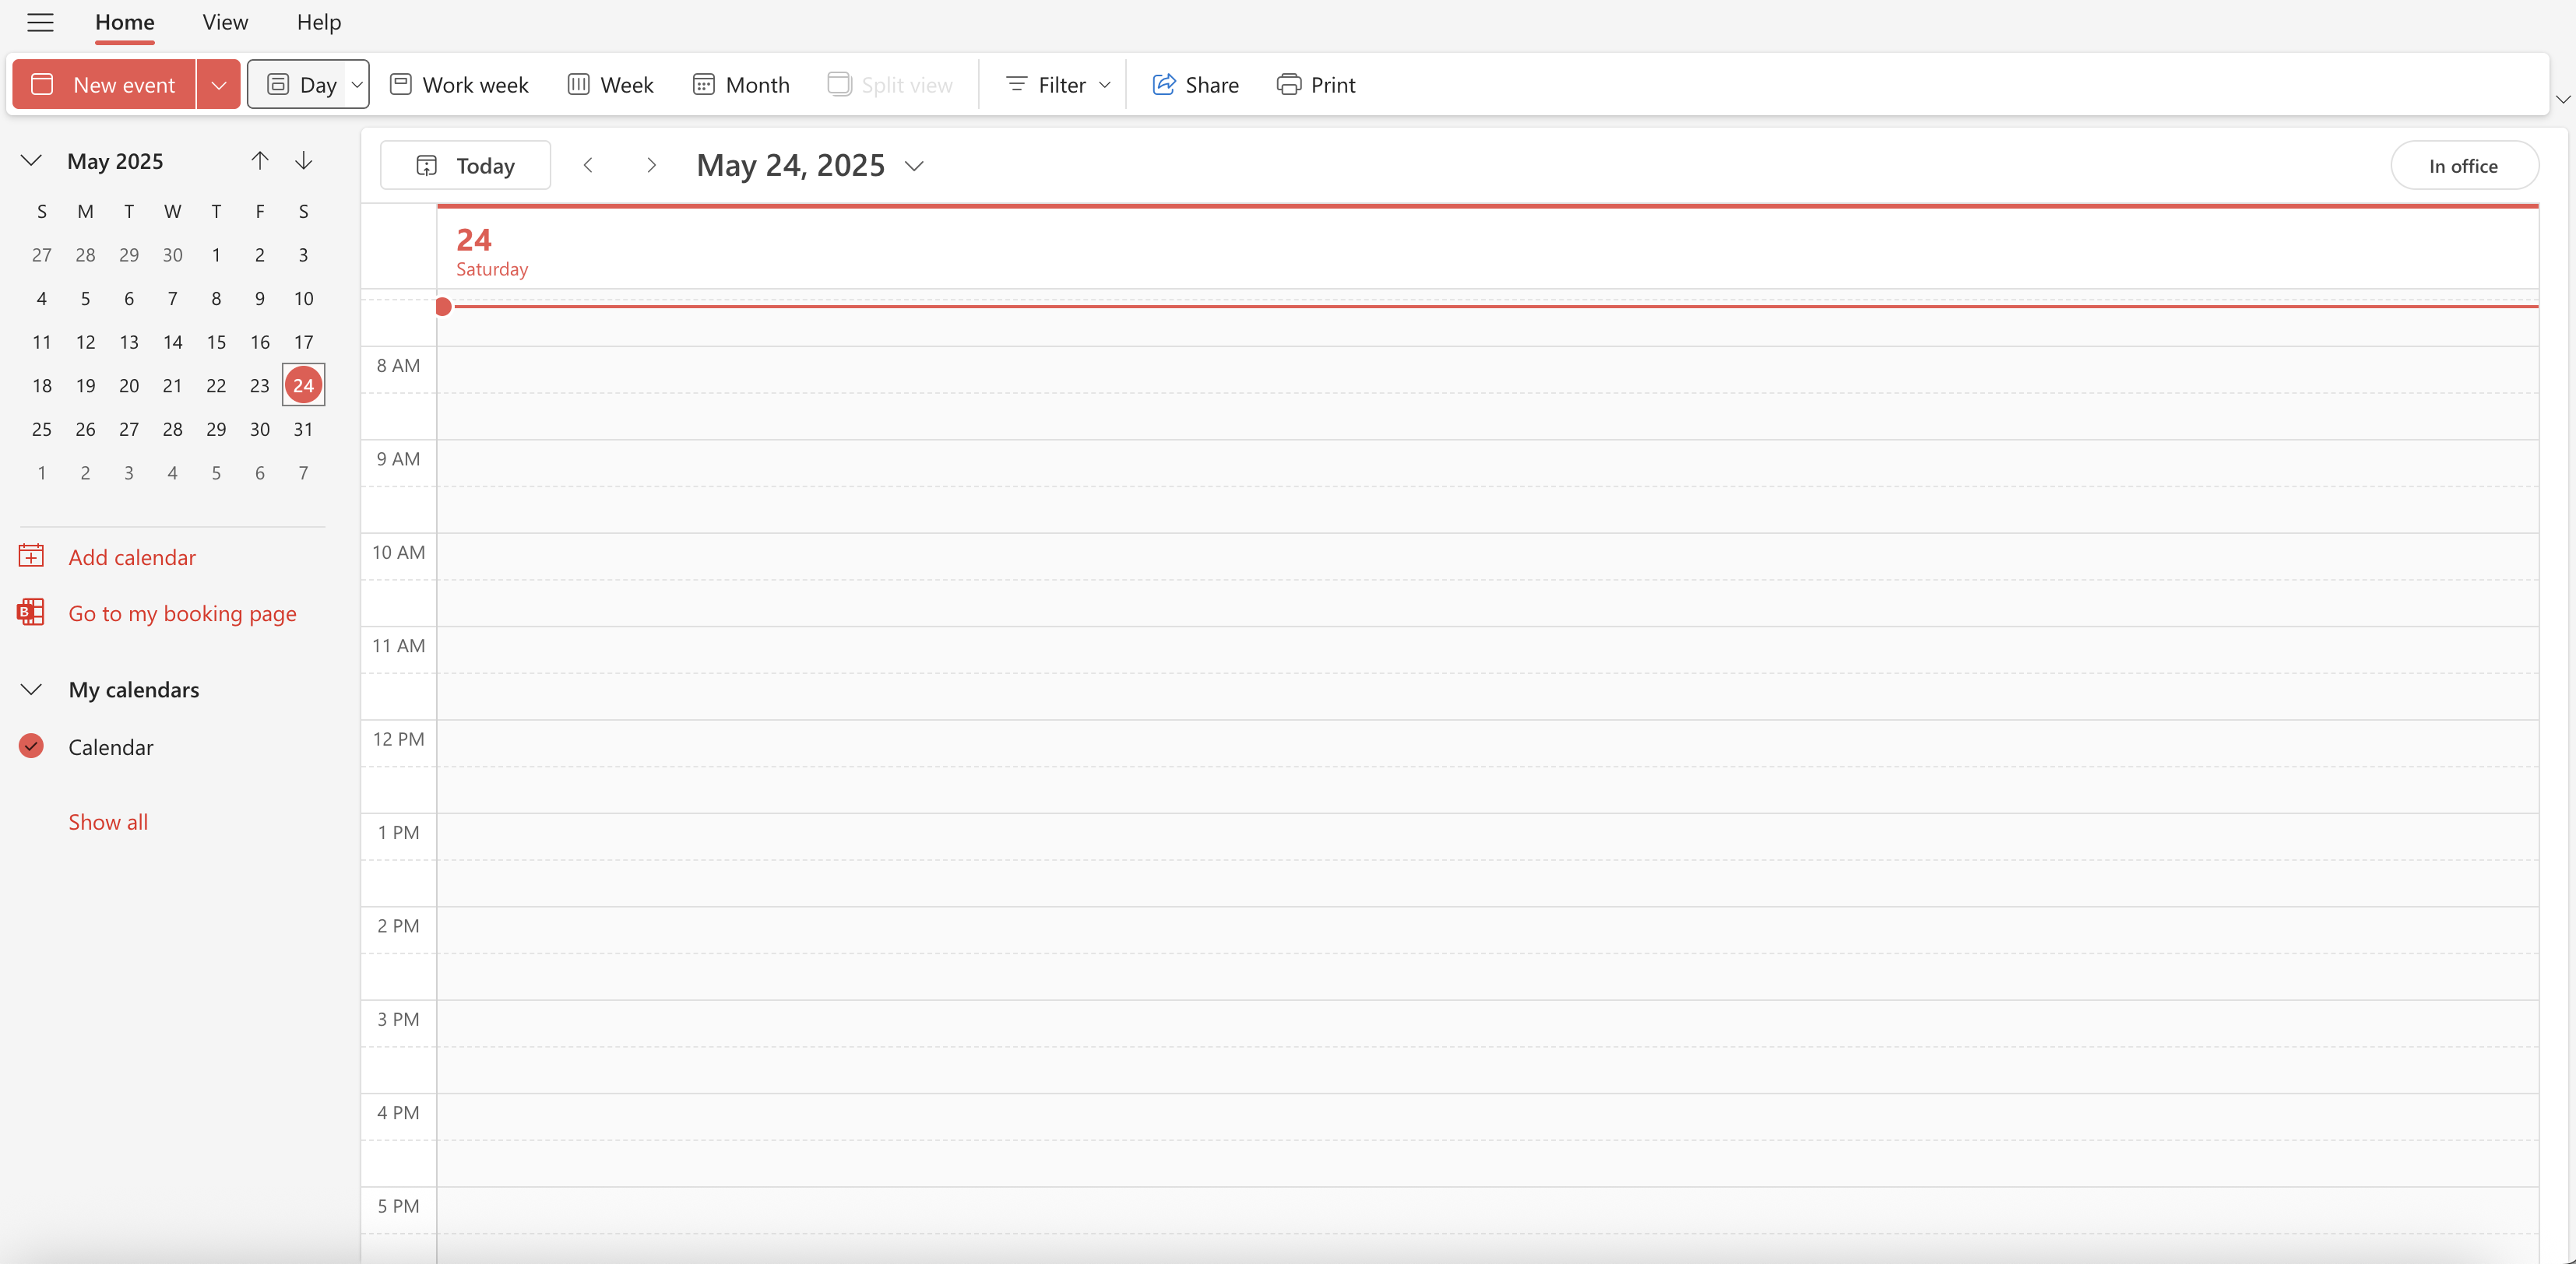Viewport: 2576px width, 1264px height.
Task: Collapse the My calendars section
Action: tap(31, 690)
